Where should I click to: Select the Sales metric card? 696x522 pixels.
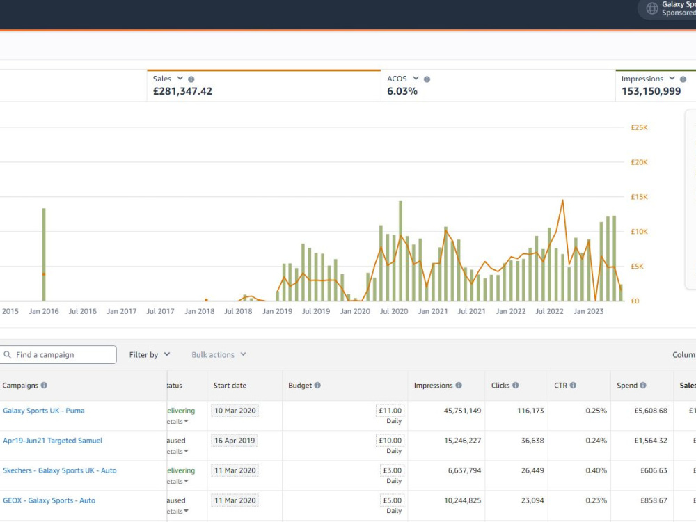coord(264,86)
